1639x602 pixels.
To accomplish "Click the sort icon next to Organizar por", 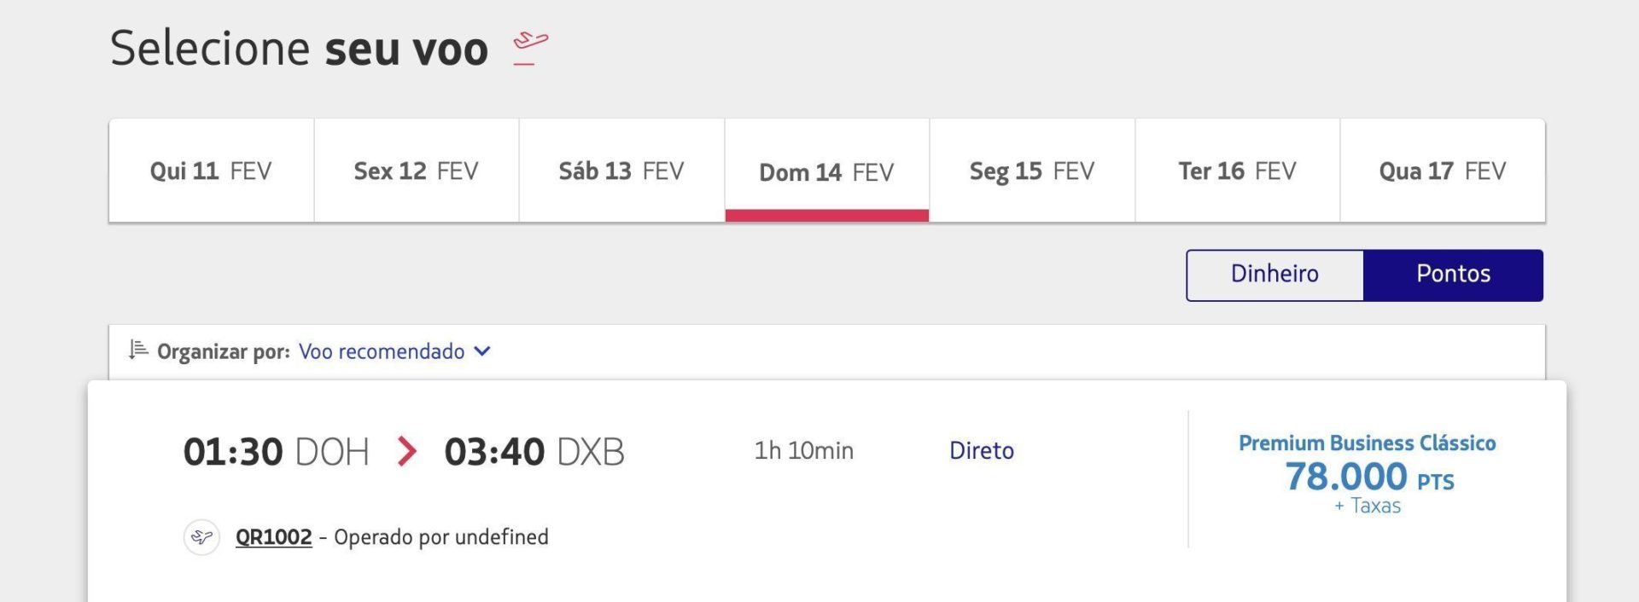I will click(138, 350).
